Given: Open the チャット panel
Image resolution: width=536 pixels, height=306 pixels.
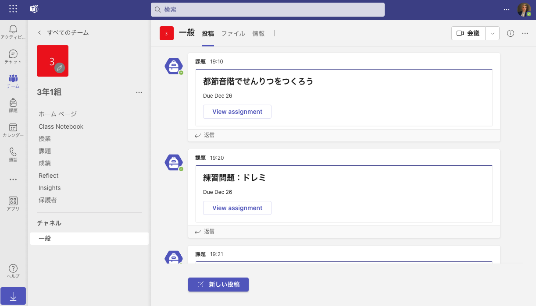Looking at the screenshot, I should (13, 56).
